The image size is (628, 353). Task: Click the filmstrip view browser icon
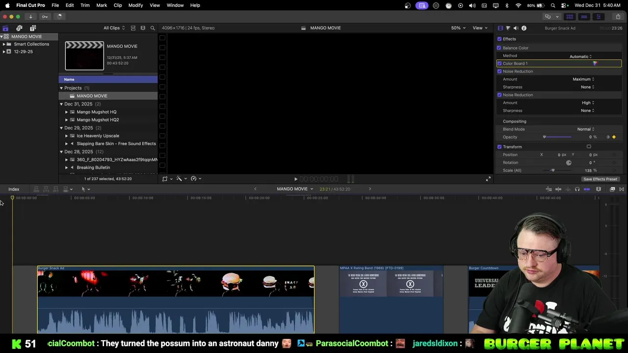[x=143, y=28]
